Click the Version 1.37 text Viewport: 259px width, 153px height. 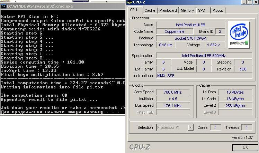242,137
